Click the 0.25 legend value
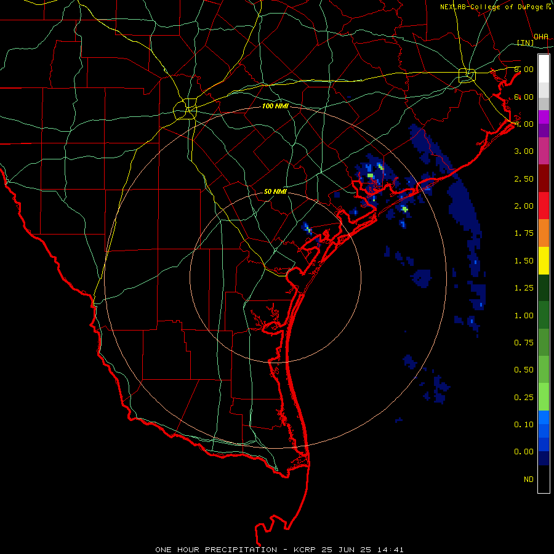 tap(524, 398)
